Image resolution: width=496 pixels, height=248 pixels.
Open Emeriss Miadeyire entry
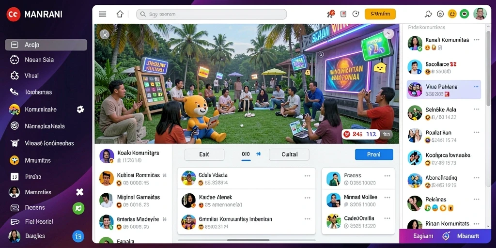(x=133, y=222)
